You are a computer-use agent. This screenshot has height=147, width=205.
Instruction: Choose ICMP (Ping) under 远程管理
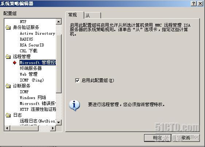tap(32, 80)
